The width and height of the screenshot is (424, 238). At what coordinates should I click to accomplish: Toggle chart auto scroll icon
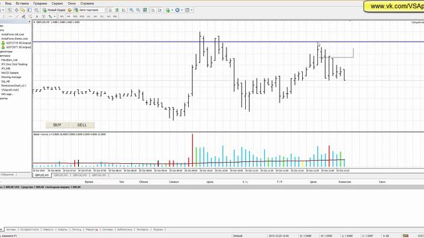point(153,10)
